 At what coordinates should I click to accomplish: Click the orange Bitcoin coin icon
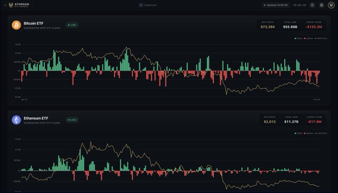point(16,25)
